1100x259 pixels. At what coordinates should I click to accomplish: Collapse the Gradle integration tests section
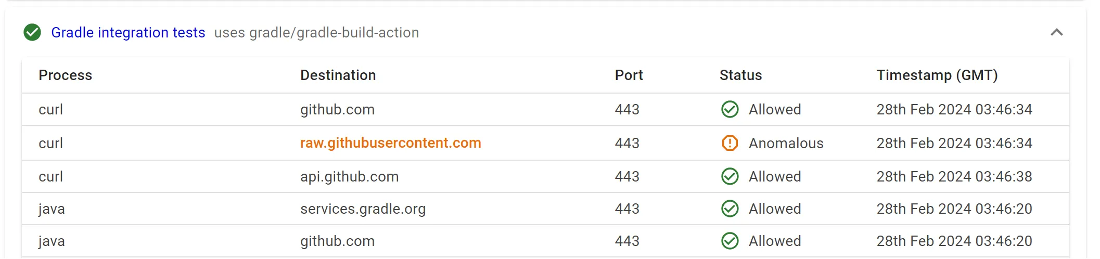pos(1056,32)
